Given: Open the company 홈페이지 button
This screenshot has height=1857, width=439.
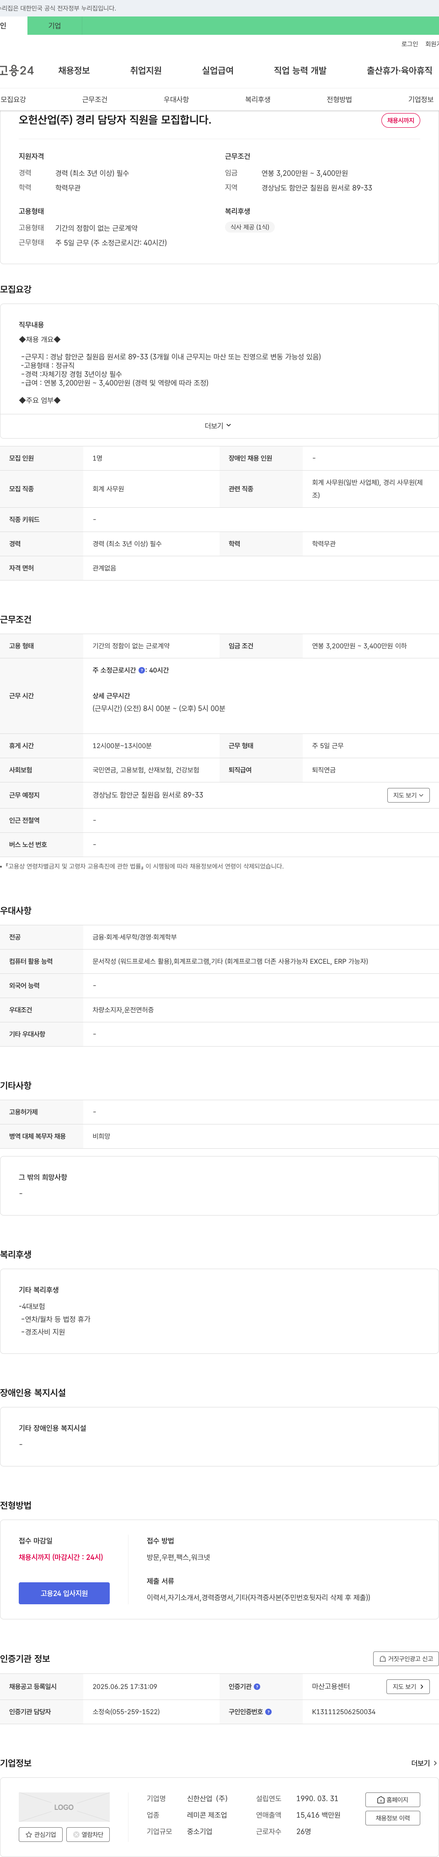Looking at the screenshot, I should coord(392,1799).
